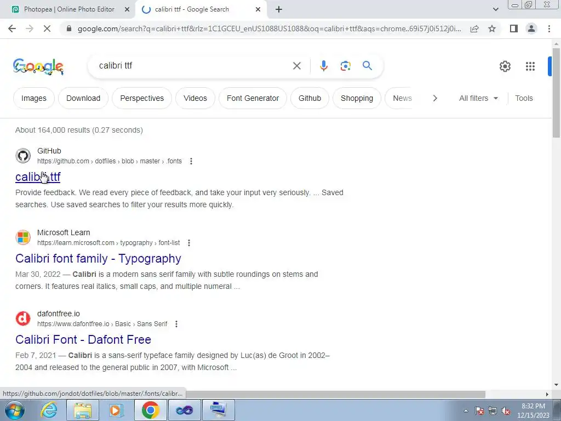Open the Chrome profile avatar
Image resolution: width=561 pixels, height=421 pixels.
(531, 29)
